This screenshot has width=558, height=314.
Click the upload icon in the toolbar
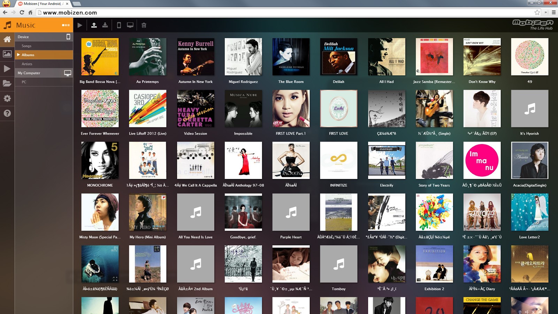[x=94, y=25]
